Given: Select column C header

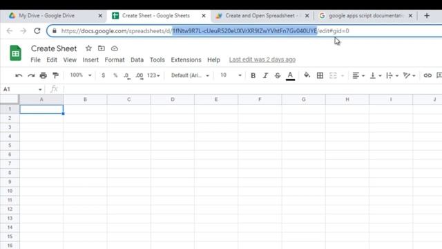Looking at the screenshot, I should (129, 100).
